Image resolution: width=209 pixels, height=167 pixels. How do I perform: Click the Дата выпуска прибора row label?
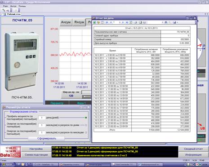106,43
